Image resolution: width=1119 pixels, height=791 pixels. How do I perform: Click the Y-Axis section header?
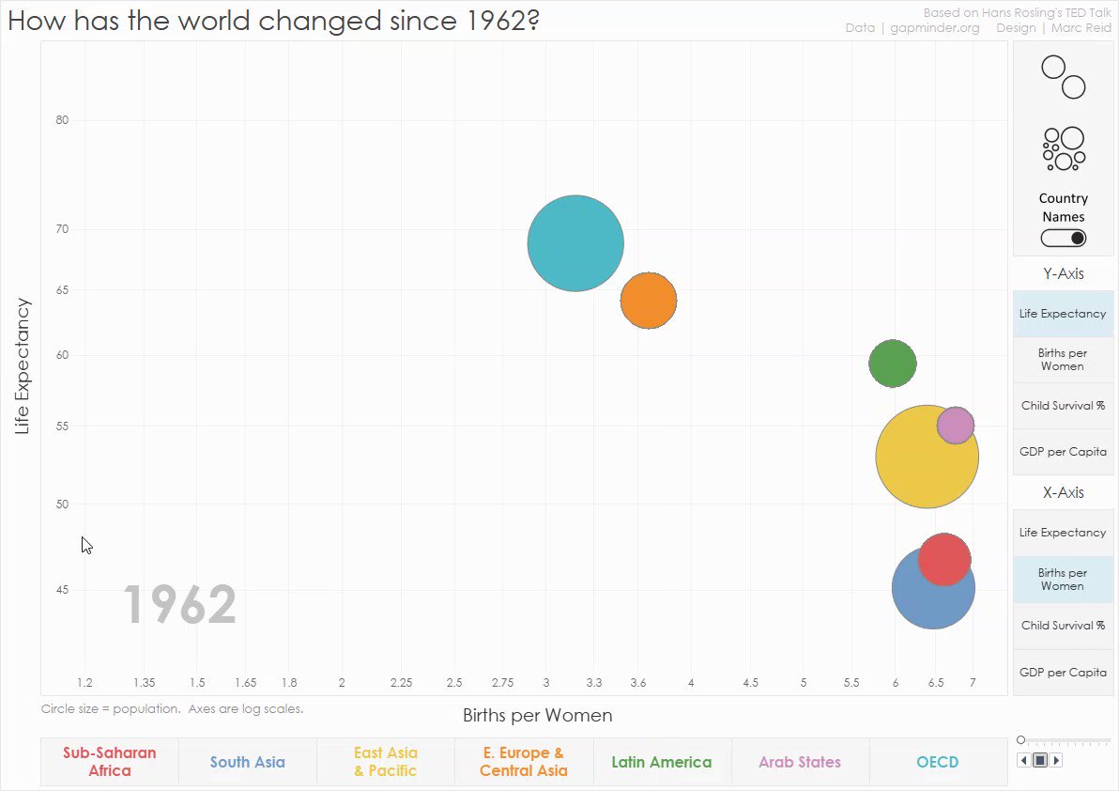(1064, 273)
